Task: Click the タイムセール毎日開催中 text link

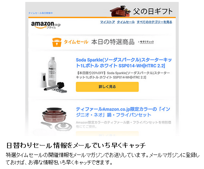Action: click(40, 13)
